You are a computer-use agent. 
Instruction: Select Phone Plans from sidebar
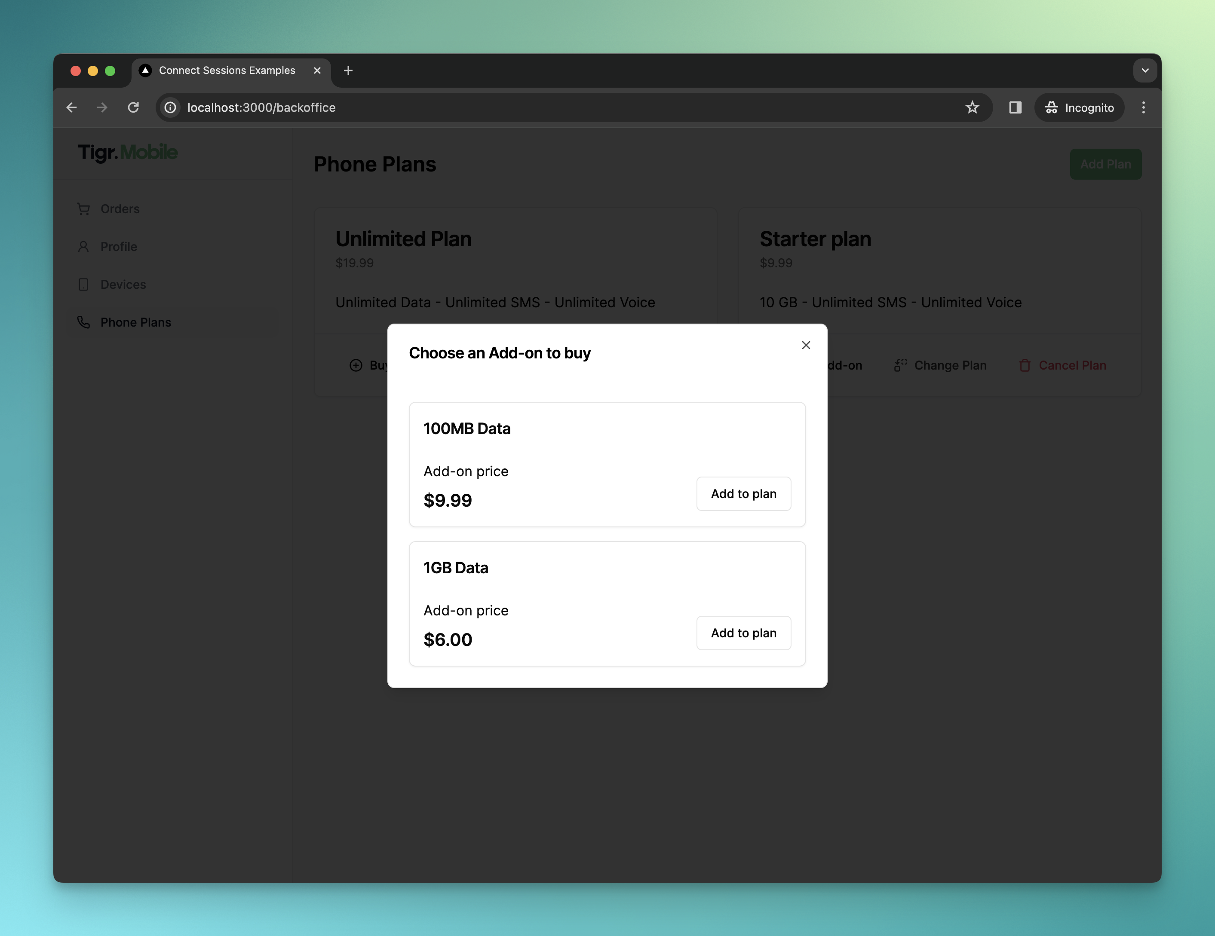(x=135, y=321)
